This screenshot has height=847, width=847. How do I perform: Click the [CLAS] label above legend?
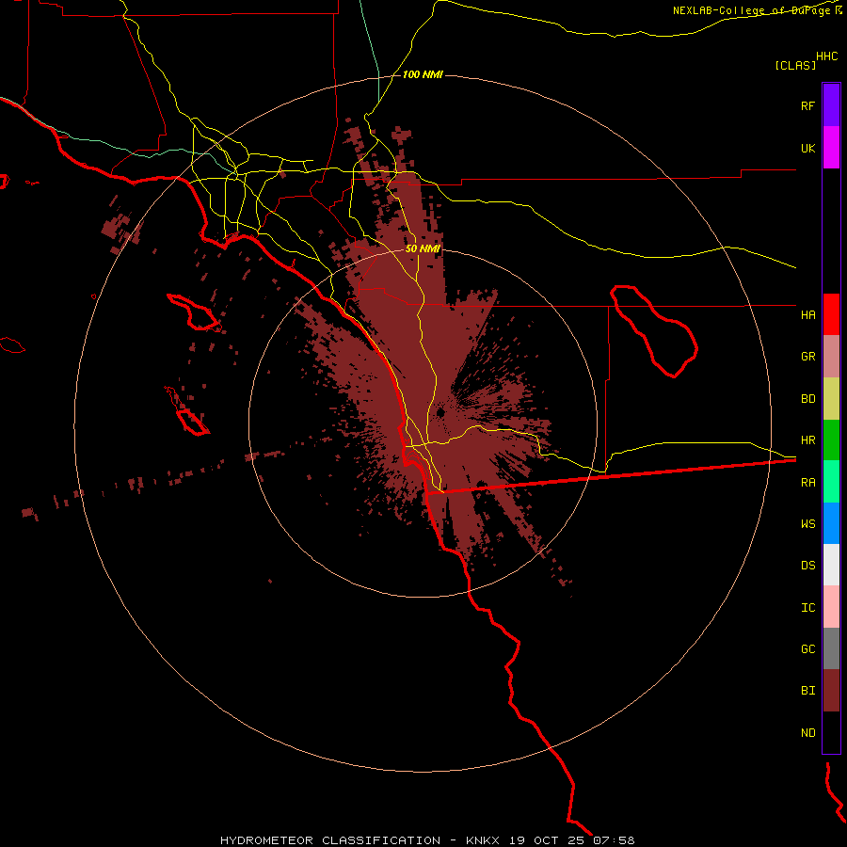pos(795,65)
